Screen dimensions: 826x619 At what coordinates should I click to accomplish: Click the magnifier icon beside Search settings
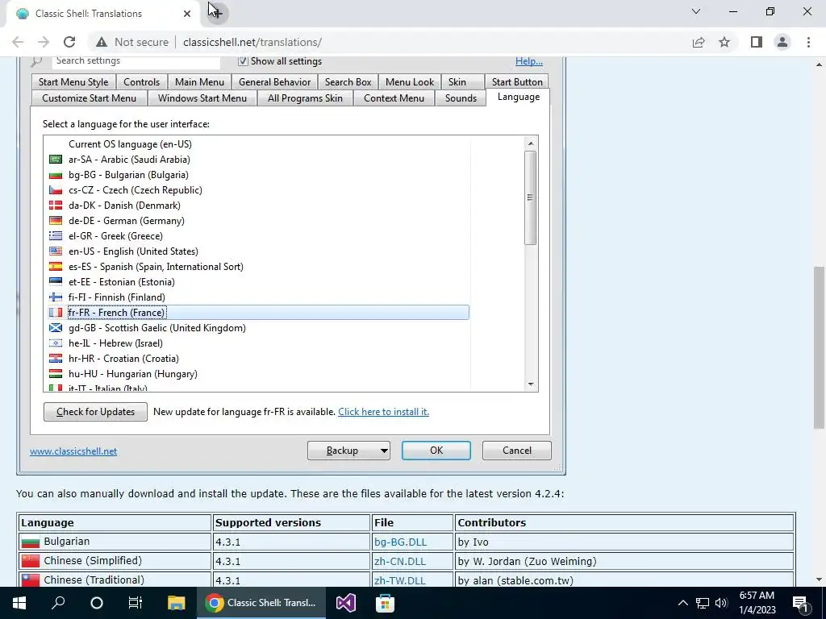click(x=36, y=61)
